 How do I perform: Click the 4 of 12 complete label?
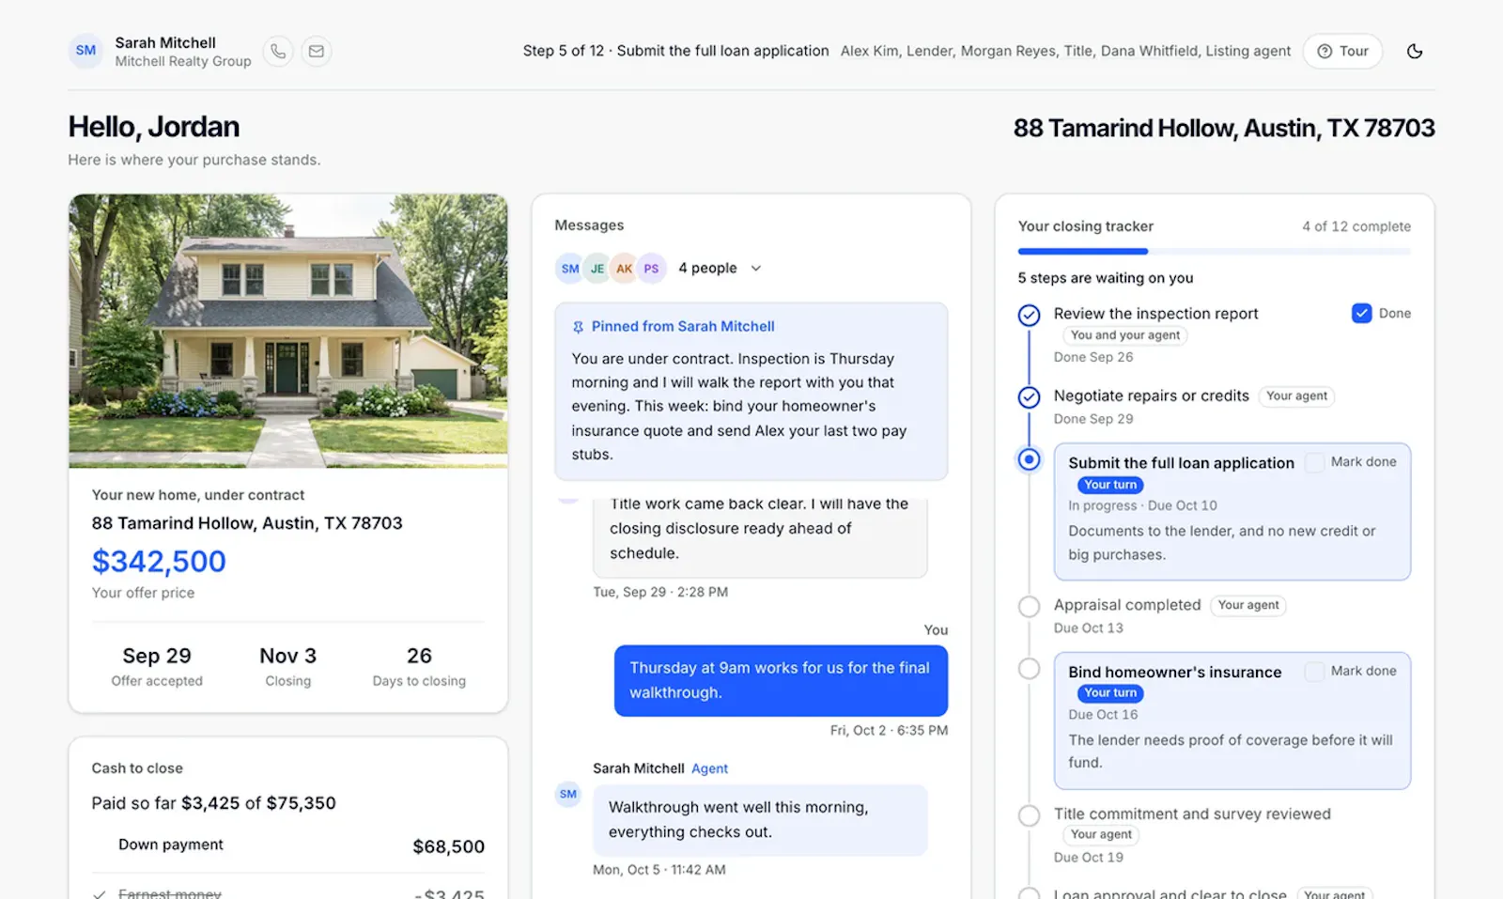(1356, 226)
